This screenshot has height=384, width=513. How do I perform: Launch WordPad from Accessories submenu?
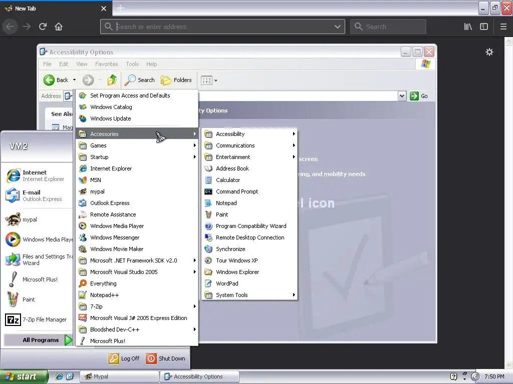[x=249, y=283]
